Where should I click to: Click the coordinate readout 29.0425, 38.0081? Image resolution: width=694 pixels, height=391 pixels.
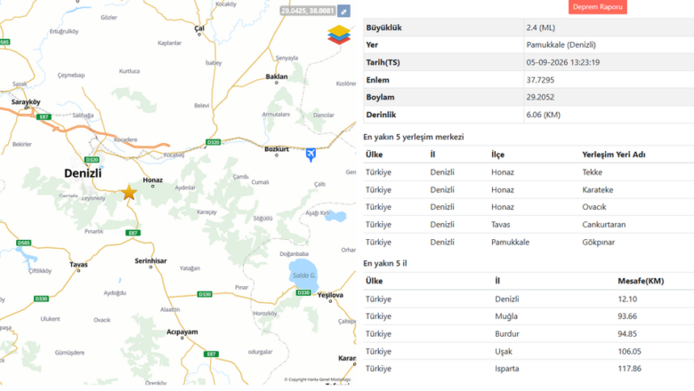point(308,11)
